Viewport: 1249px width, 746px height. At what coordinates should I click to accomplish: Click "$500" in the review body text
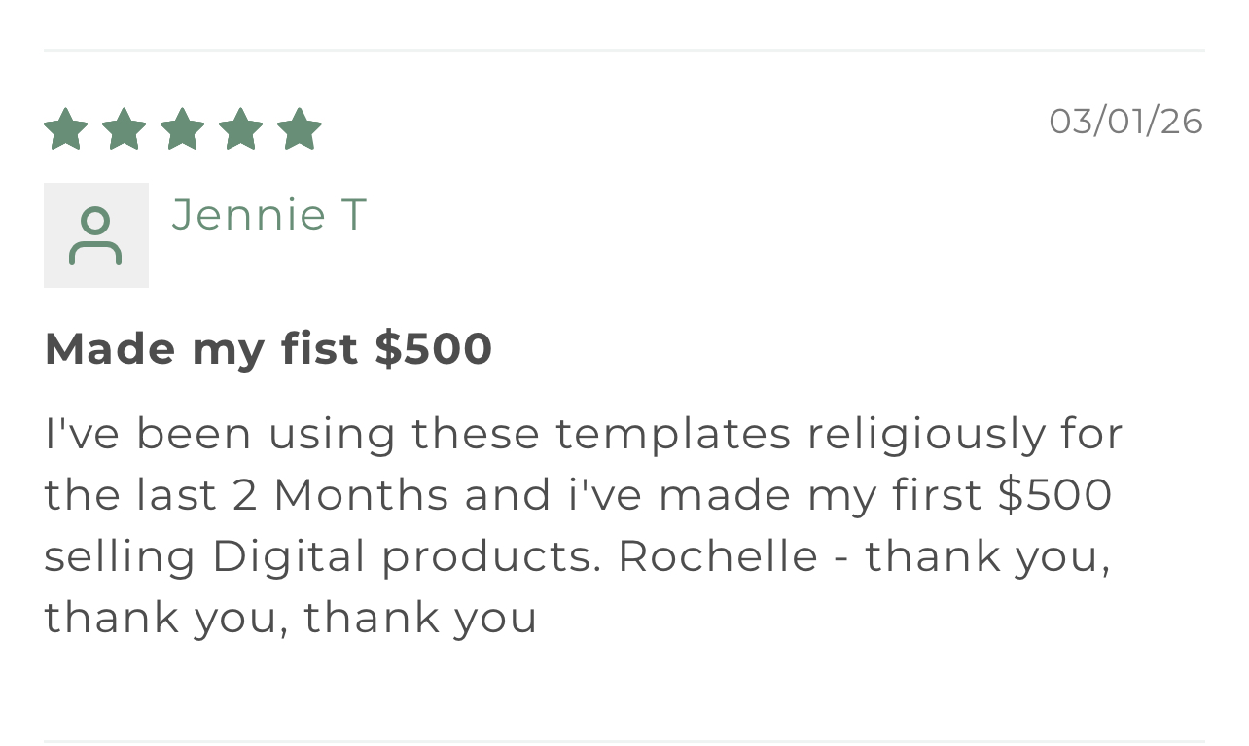click(x=1054, y=495)
